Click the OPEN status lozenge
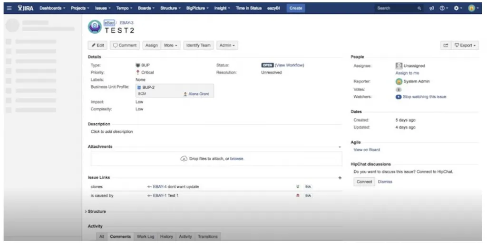This screenshot has width=487, height=246. point(267,65)
